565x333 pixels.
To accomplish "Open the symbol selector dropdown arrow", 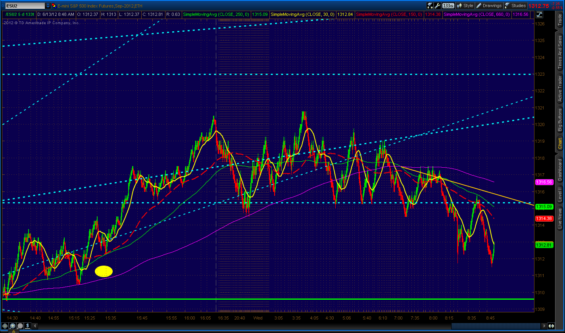I will tap(48, 6).
